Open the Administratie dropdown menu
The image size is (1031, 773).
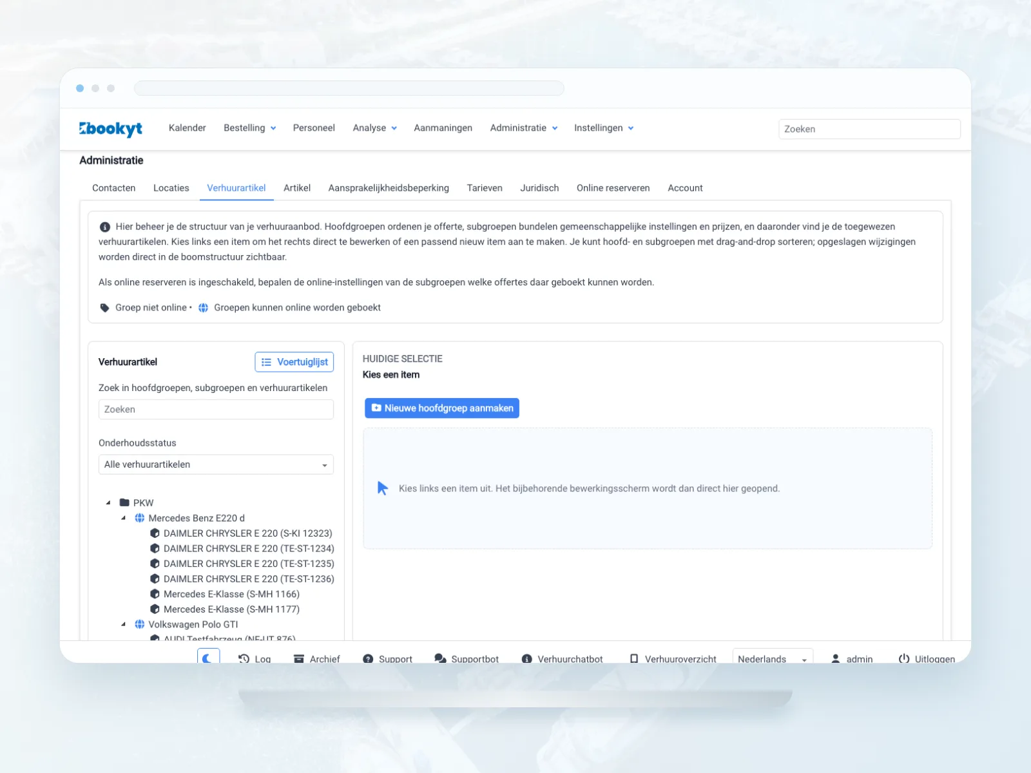click(x=524, y=128)
